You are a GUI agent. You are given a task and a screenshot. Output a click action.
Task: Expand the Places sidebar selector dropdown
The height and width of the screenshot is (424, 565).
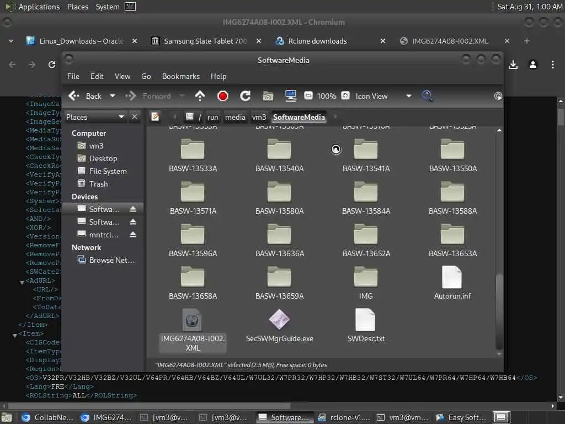coord(121,117)
